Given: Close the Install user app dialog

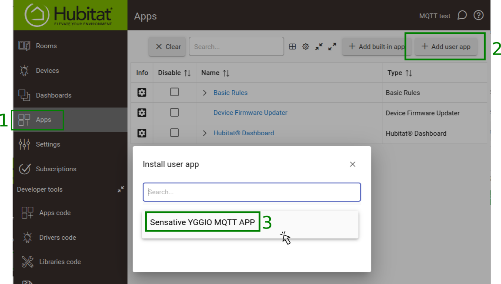Looking at the screenshot, I should pyautogui.click(x=352, y=164).
